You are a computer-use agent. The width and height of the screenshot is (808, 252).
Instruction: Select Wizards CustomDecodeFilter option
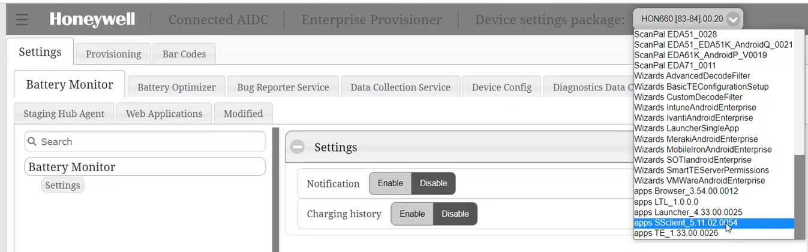[714, 97]
